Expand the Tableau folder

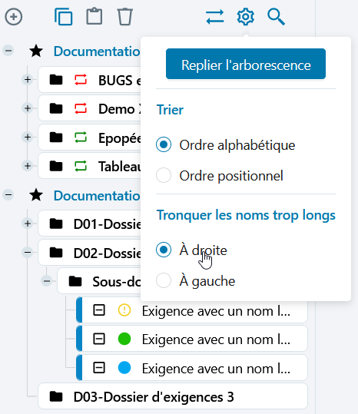pos(28,166)
